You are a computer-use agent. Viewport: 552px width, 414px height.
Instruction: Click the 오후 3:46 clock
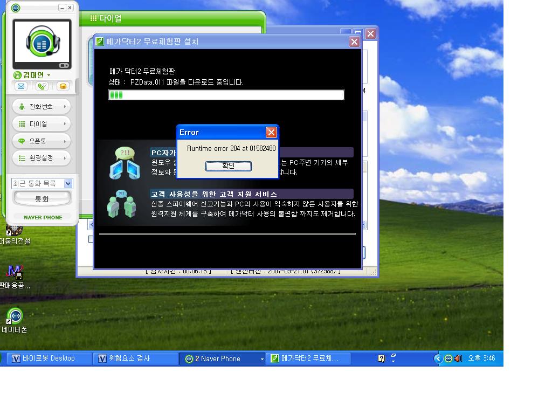click(481, 358)
